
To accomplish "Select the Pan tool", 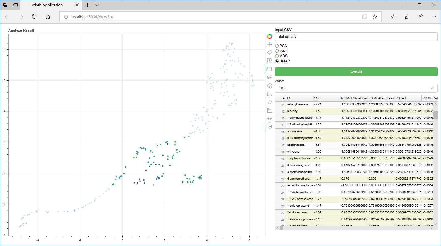I will coord(270,45).
